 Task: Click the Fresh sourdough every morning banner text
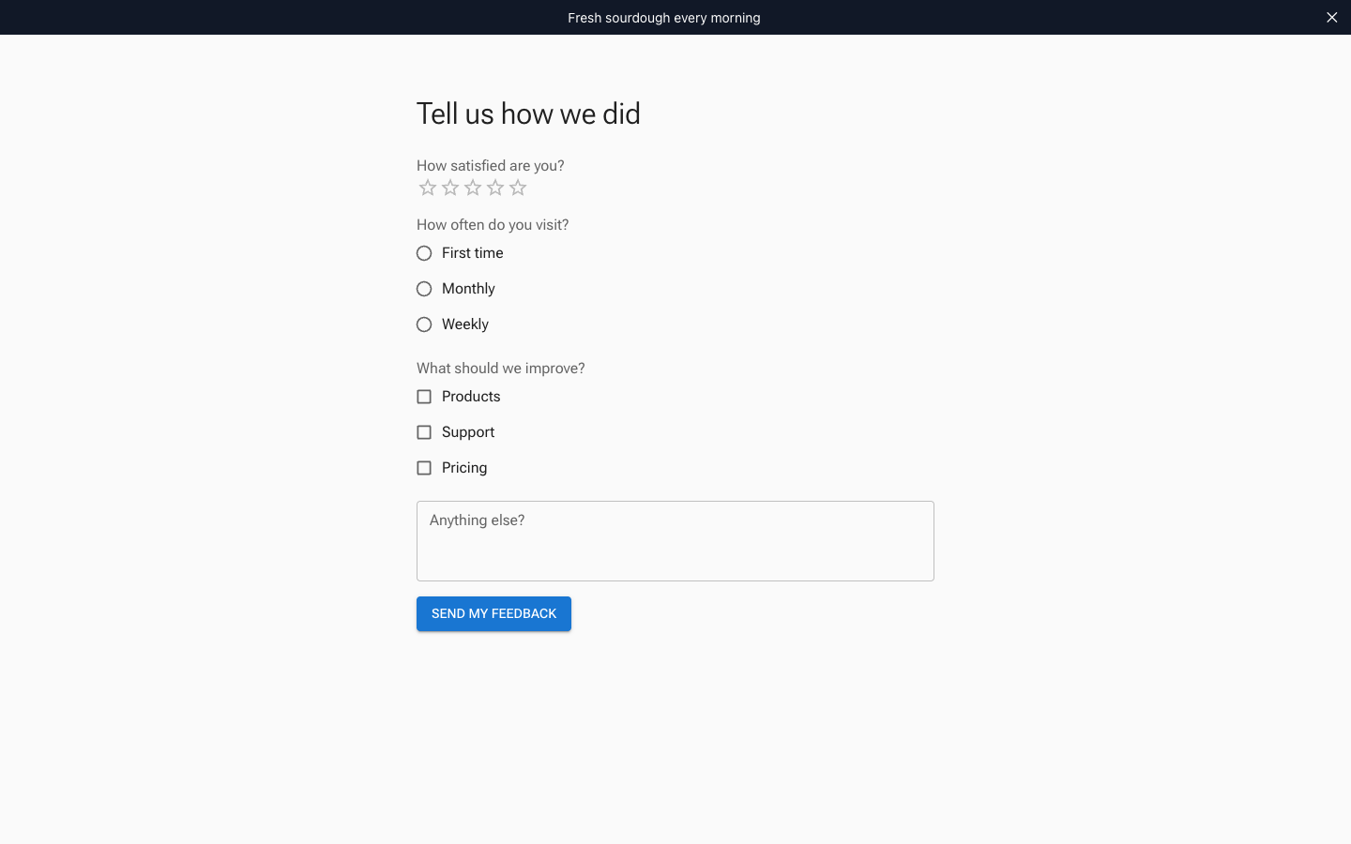664,18
